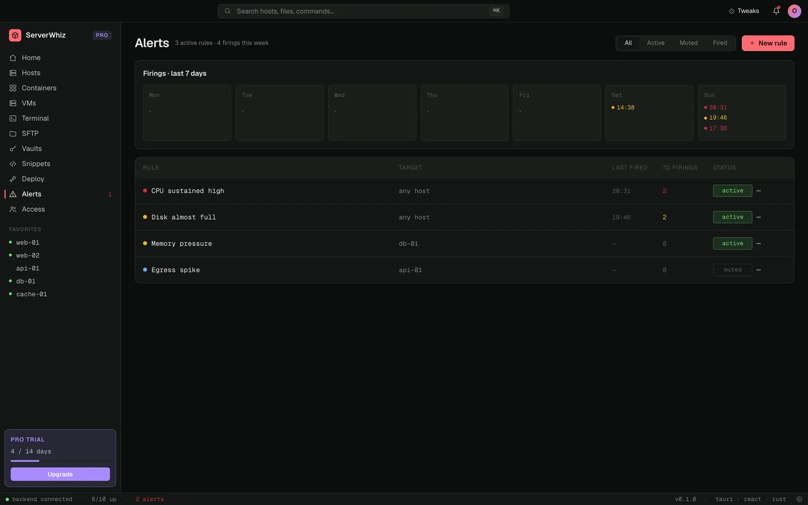Click the ServerWhiz logo icon
The image size is (808, 505).
pyautogui.click(x=15, y=35)
